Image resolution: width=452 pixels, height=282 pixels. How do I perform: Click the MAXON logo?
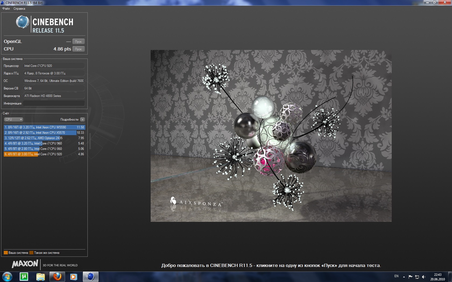tap(25, 264)
